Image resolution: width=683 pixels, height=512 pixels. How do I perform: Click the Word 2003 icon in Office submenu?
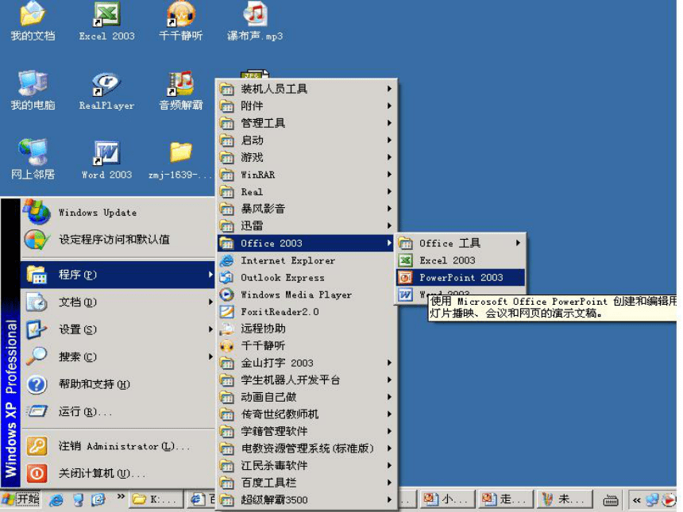(405, 294)
